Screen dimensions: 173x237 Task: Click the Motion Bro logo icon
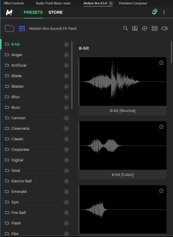(x=9, y=12)
